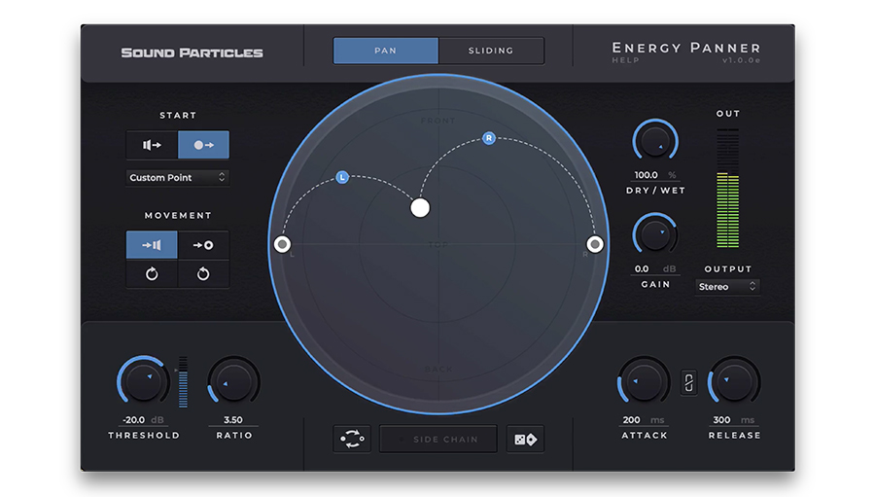Click the Release knob
The height and width of the screenshot is (497, 875).
pos(734,381)
